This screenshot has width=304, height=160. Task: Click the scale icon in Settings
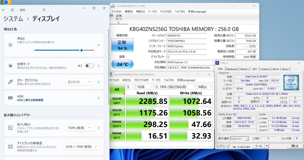10,128
